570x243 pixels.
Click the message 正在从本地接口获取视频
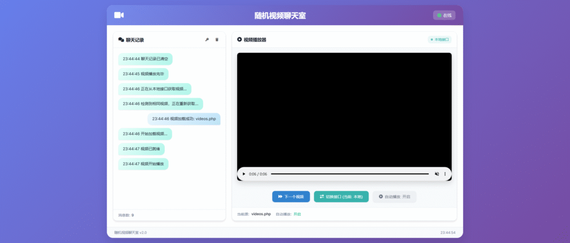155,89
